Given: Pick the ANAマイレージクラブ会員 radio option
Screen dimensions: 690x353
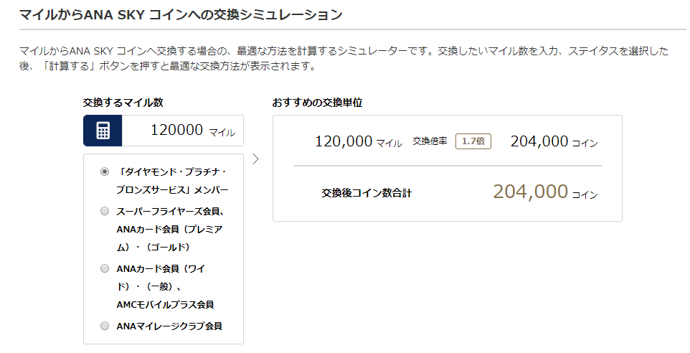Looking at the screenshot, I should pyautogui.click(x=105, y=326).
